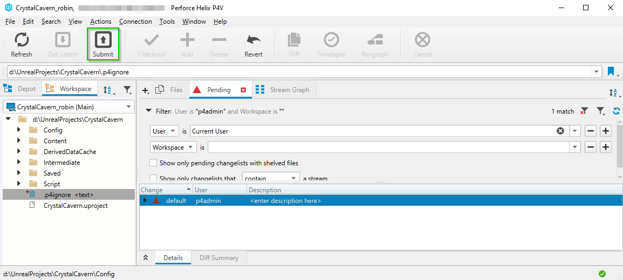623x280 pixels.
Task: Open the address bar history dropdown
Action: point(596,72)
